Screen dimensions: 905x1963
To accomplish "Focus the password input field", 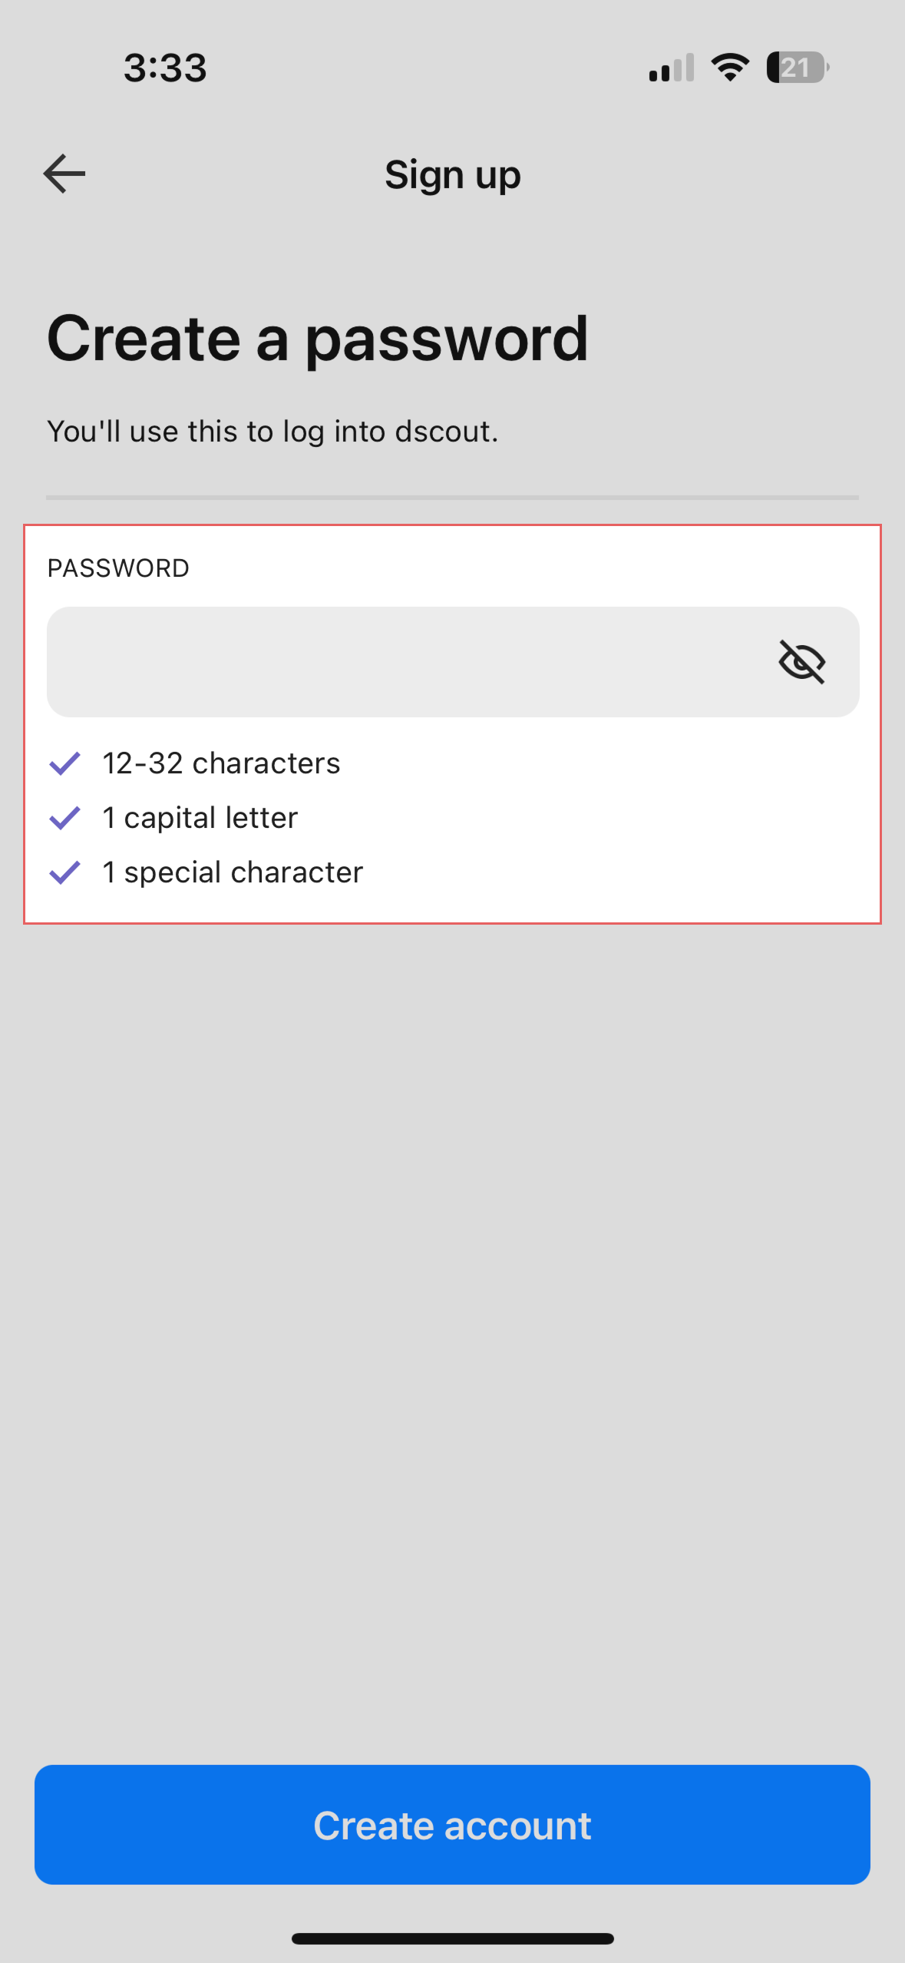I will [453, 662].
